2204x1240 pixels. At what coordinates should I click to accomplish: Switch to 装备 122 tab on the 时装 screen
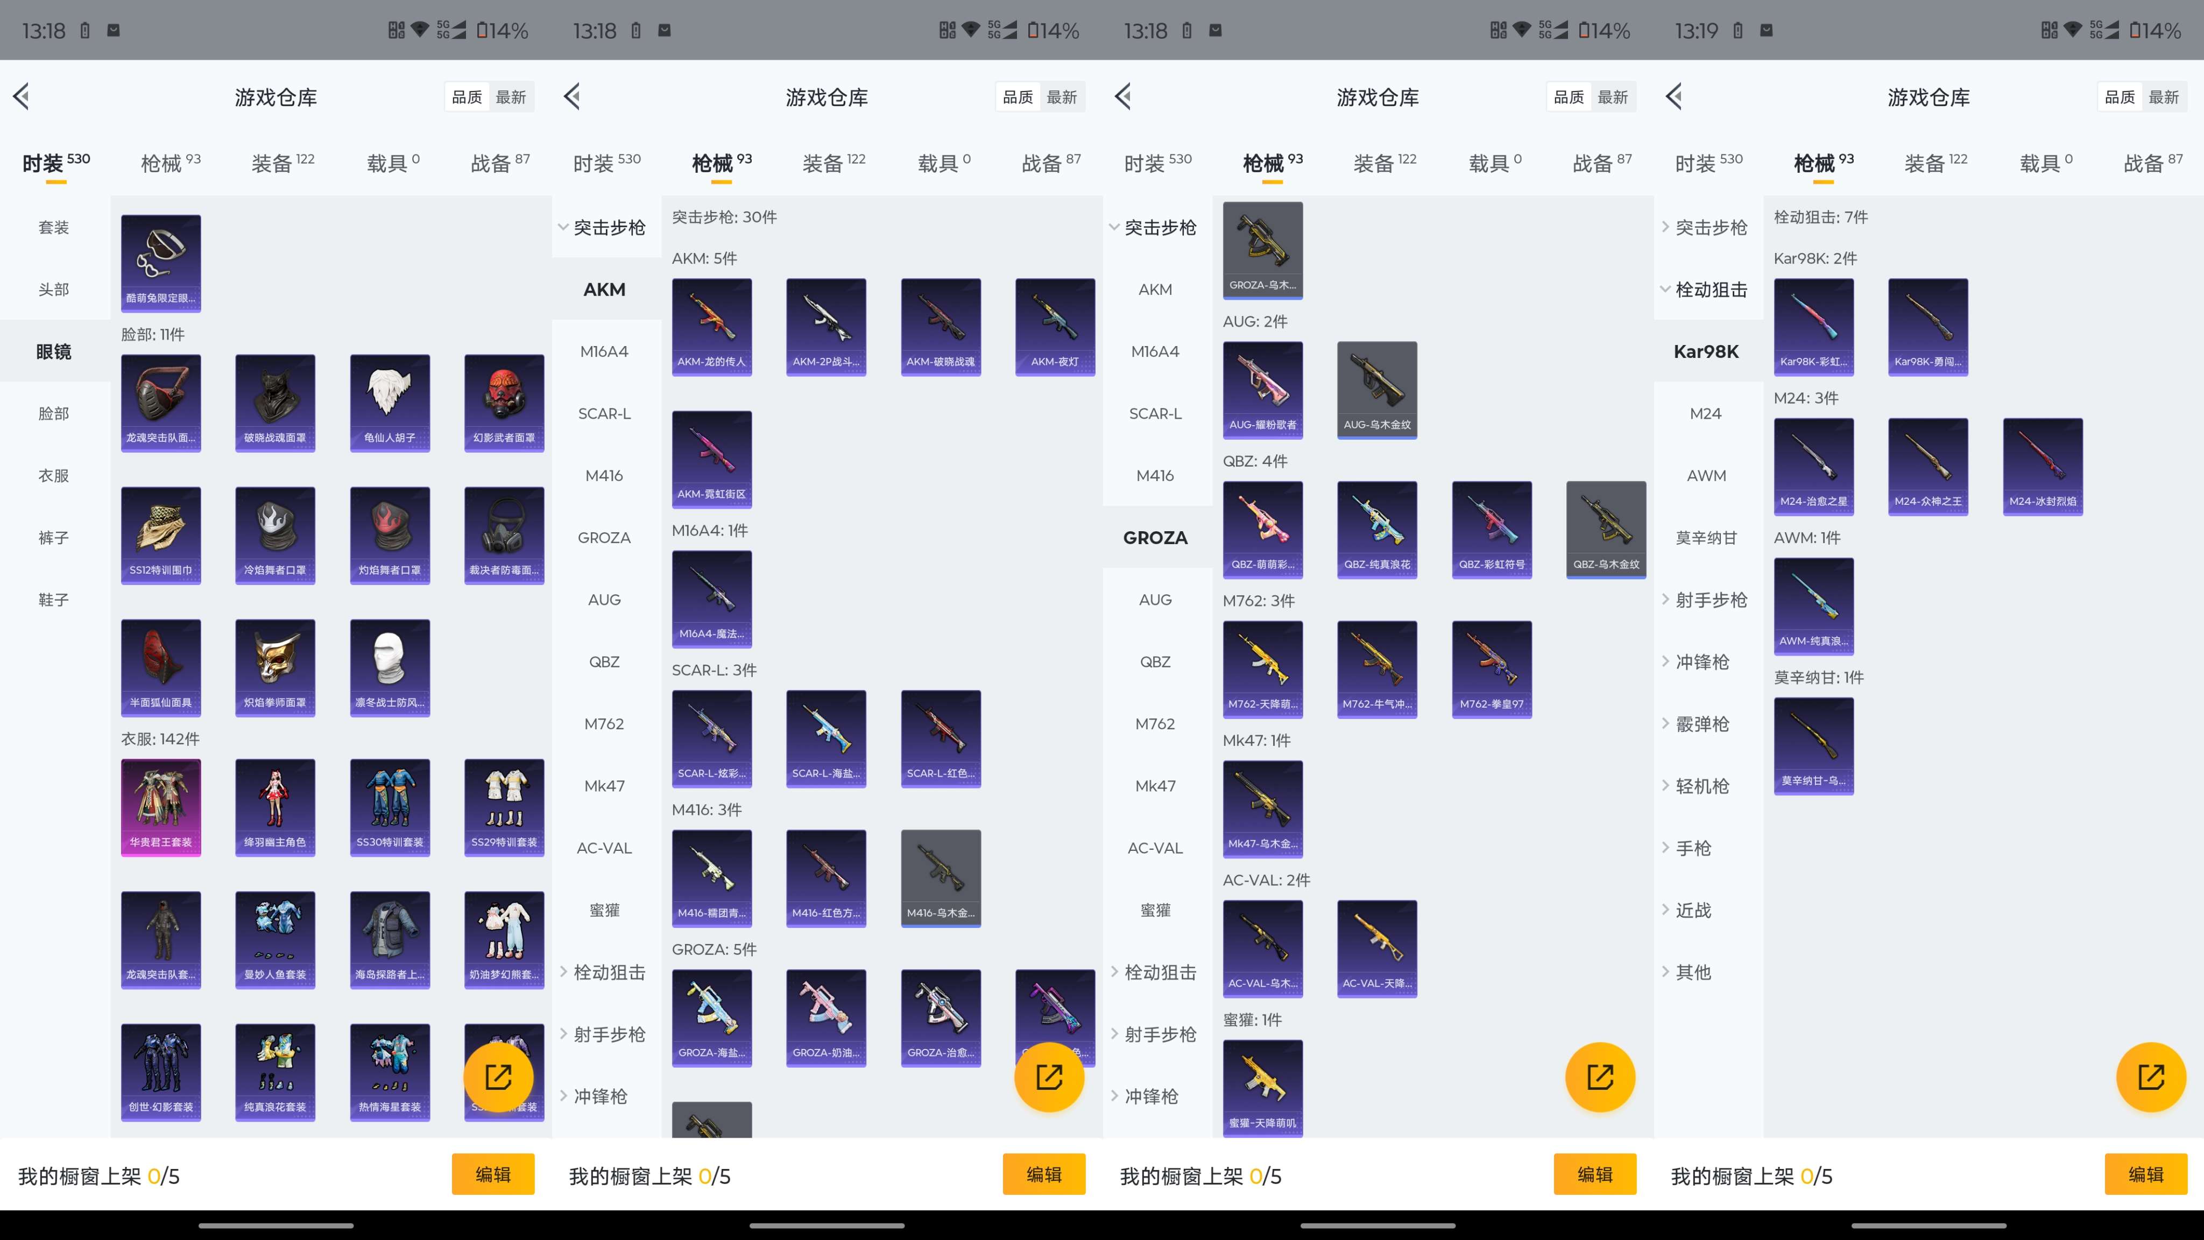(x=283, y=163)
